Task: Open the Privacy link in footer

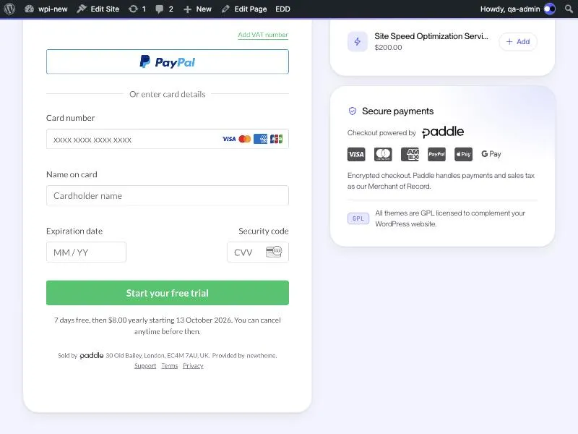Action: (x=193, y=366)
